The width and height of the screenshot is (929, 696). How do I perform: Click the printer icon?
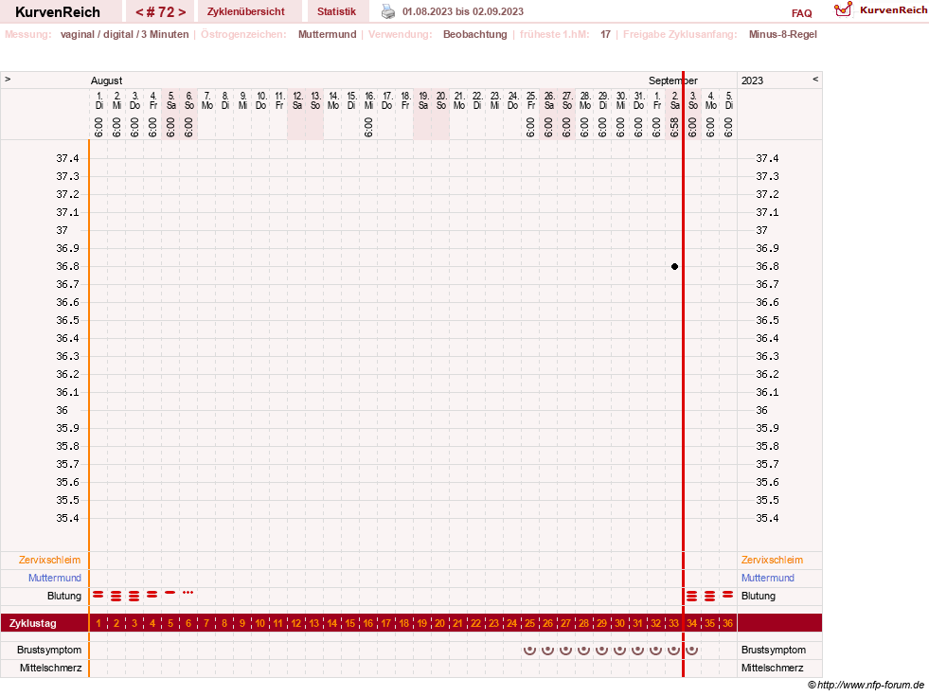pos(387,11)
